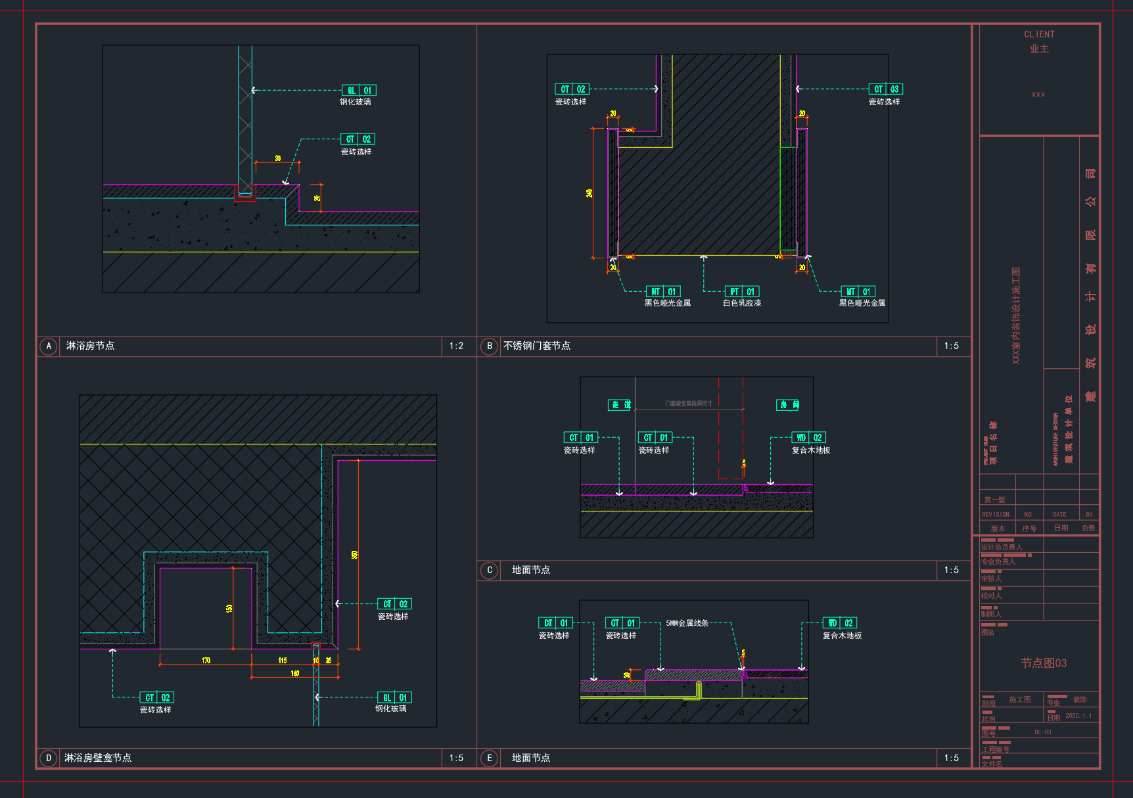
Task: Click the 白色乳胶漆 label
Action: tap(742, 303)
